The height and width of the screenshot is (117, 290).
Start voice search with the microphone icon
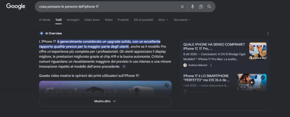(x=193, y=7)
